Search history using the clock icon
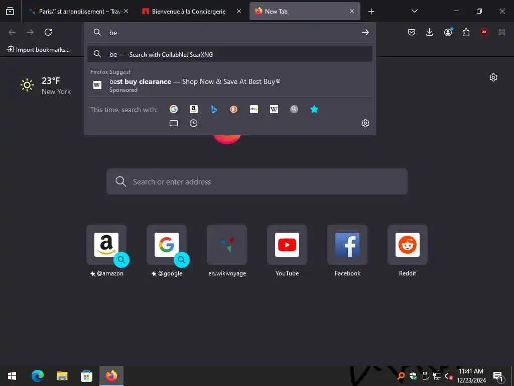The width and height of the screenshot is (514, 386). (x=193, y=124)
